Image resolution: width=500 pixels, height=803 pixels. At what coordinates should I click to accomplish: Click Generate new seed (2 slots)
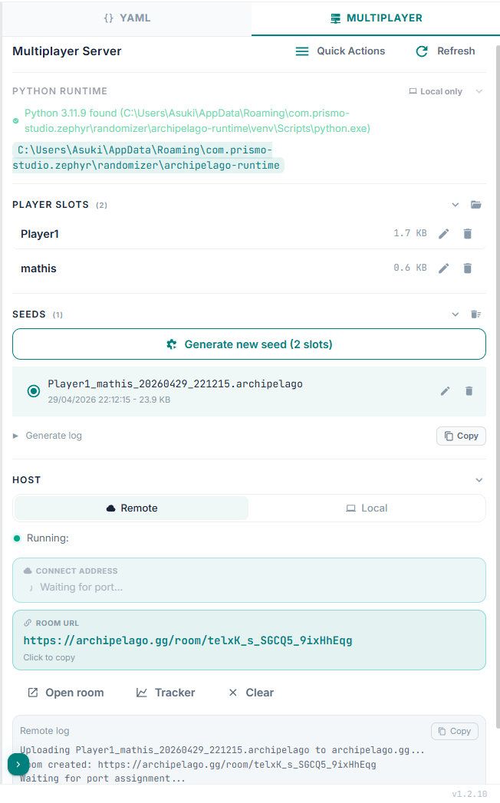[249, 344]
